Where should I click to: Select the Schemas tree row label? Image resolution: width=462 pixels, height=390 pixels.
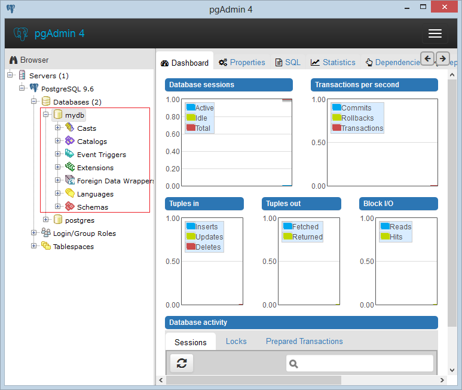(93, 207)
